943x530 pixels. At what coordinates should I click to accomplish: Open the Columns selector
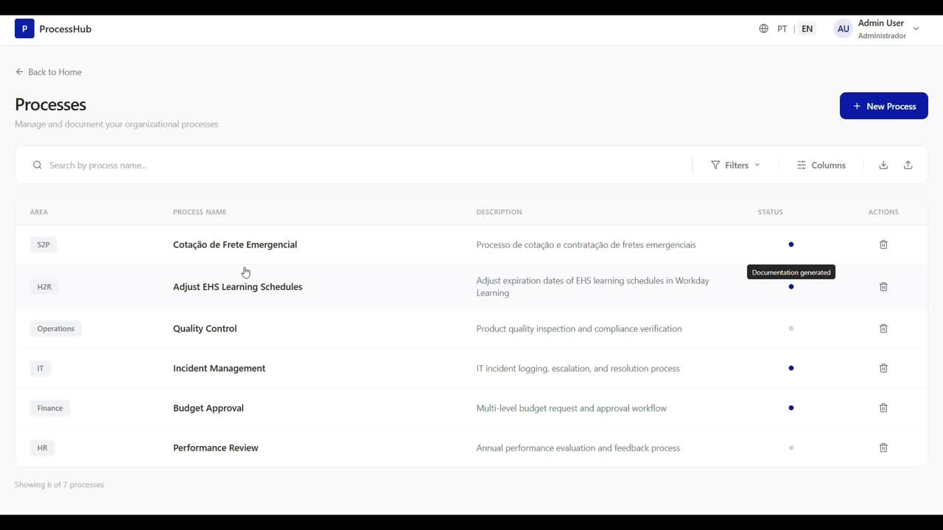pos(821,165)
